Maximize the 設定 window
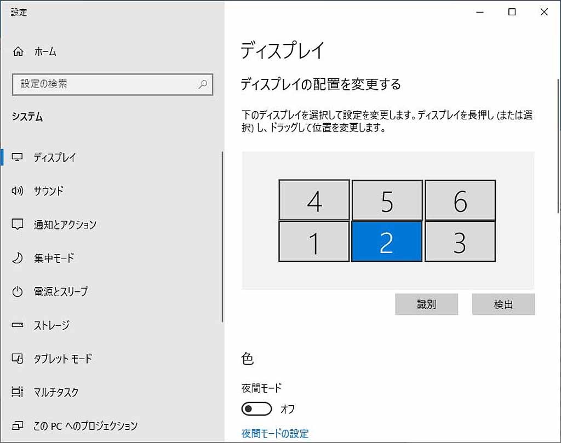The width and height of the screenshot is (561, 443). [x=512, y=12]
